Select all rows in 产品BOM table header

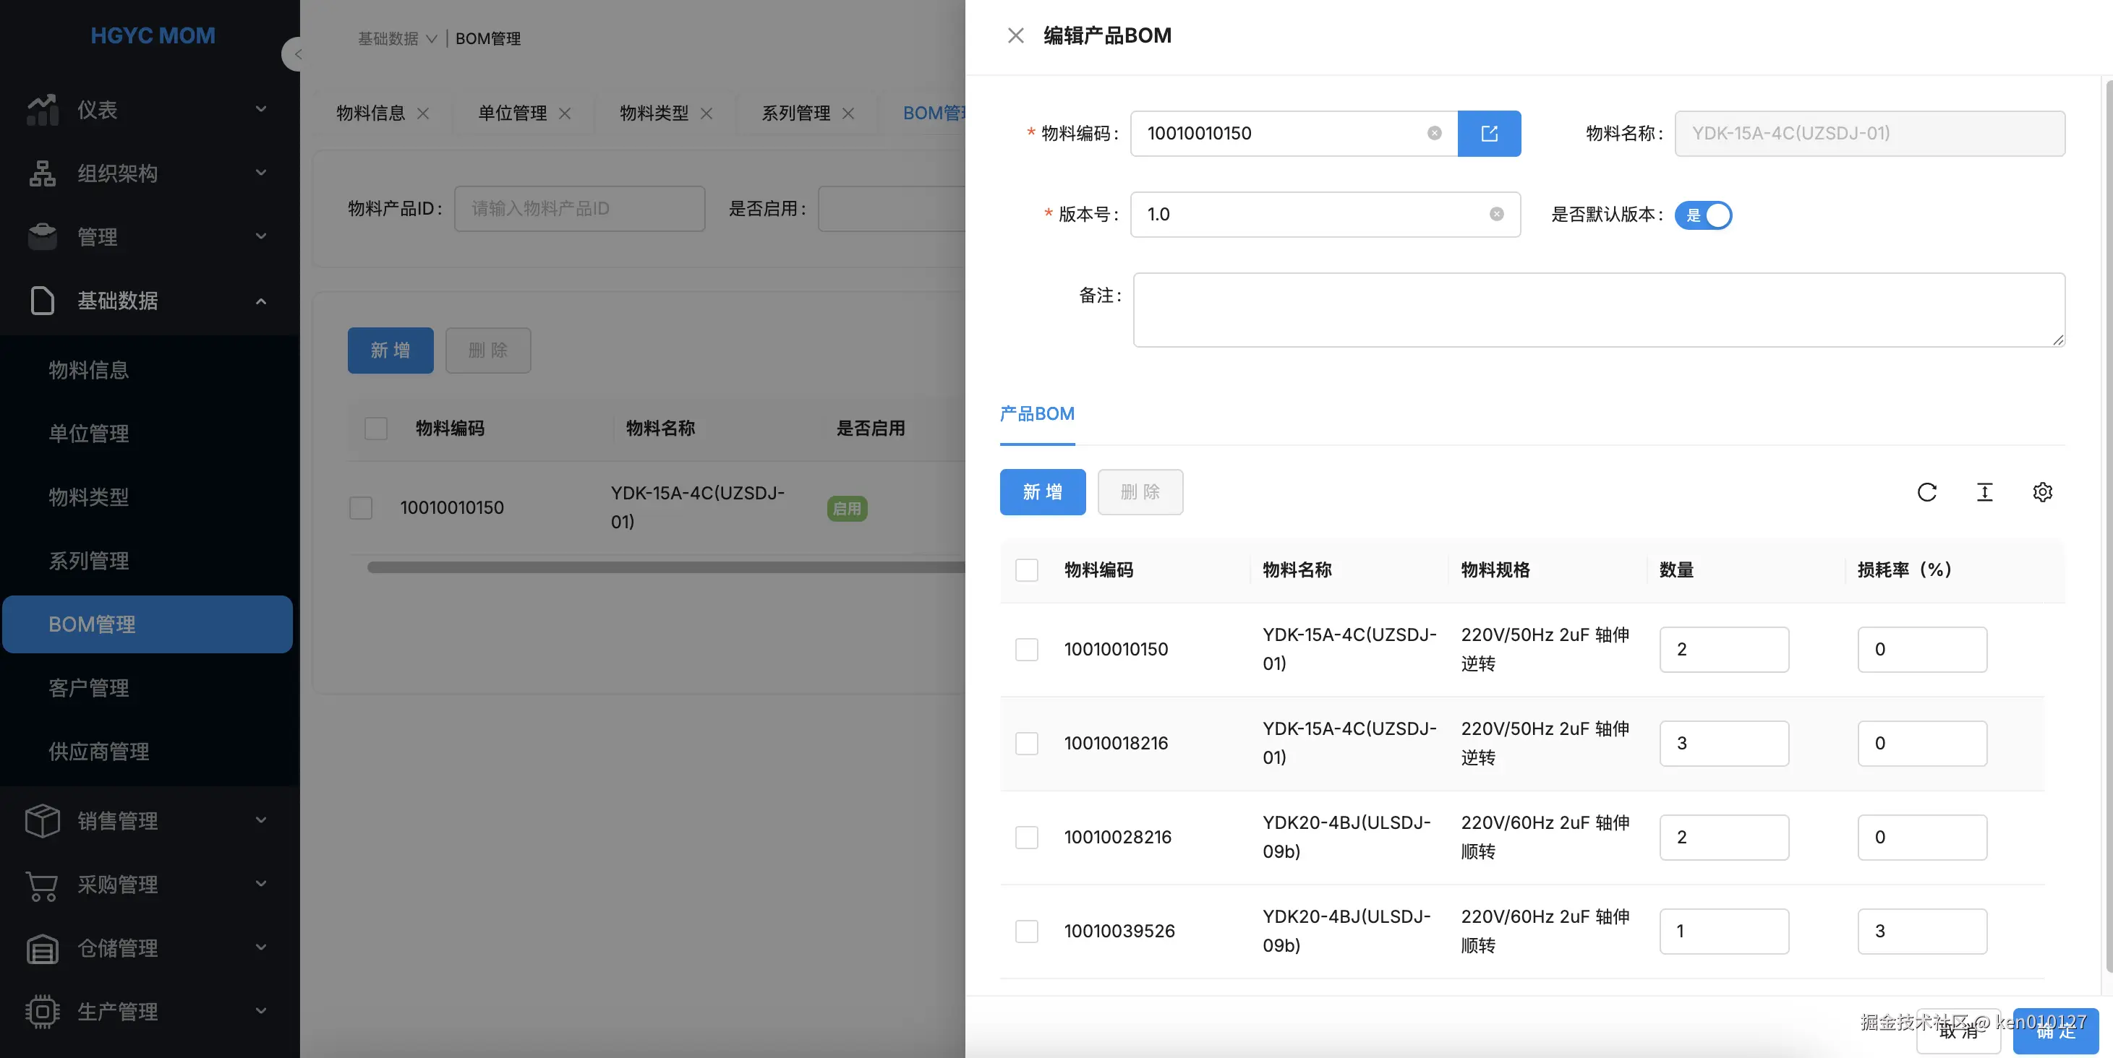[x=1026, y=569]
